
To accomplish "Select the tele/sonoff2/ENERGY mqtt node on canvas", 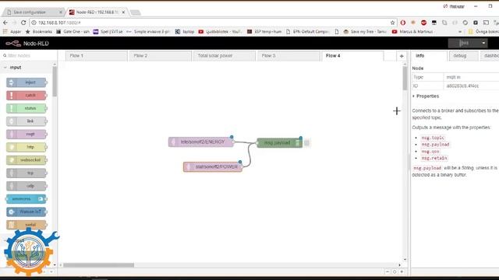I will [201, 142].
